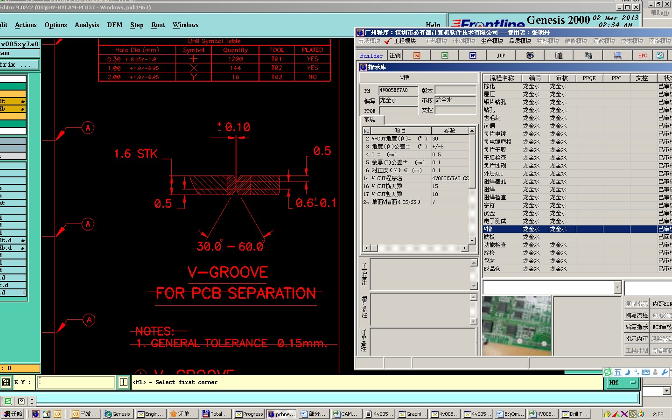This screenshot has width=672, height=420.
Task: Open the MM units dropdown
Action: point(623,383)
